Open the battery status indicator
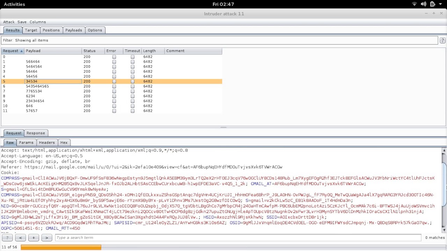The width and height of the screenshot is (447, 251). pos(432,4)
